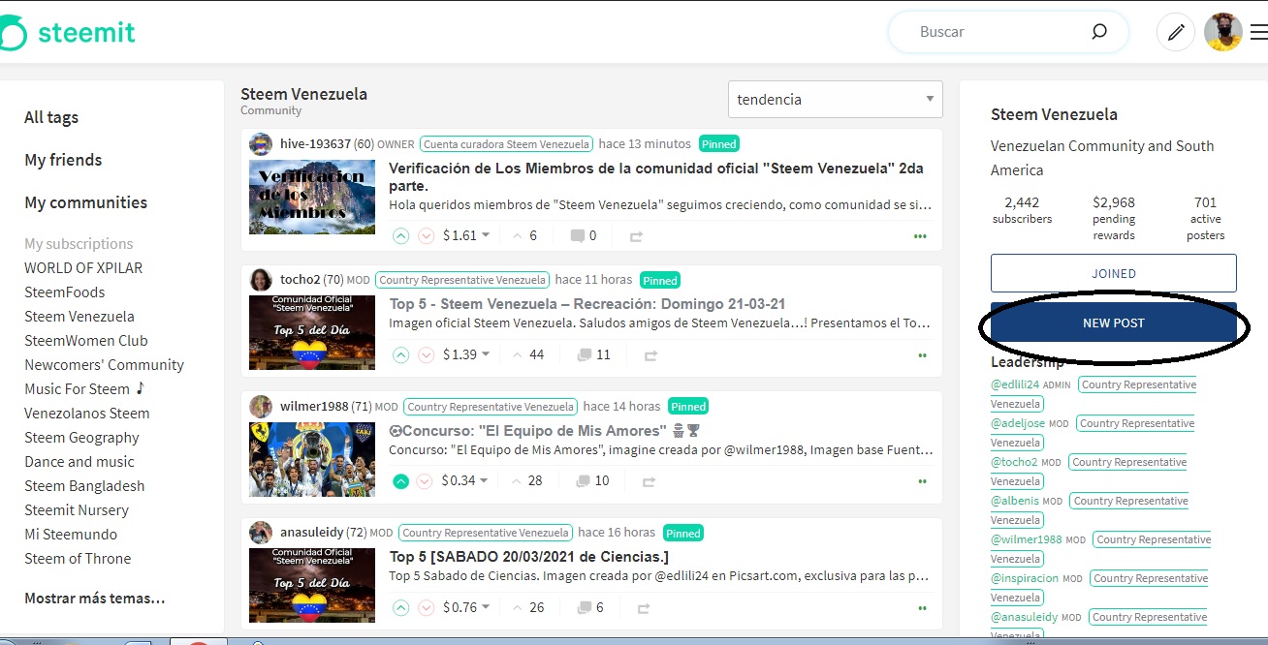Open Newcomers' Community link
The height and width of the screenshot is (645, 1268).
pyautogui.click(x=105, y=365)
